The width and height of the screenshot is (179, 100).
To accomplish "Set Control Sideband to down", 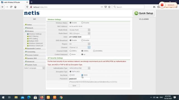I will coord(70,54).
